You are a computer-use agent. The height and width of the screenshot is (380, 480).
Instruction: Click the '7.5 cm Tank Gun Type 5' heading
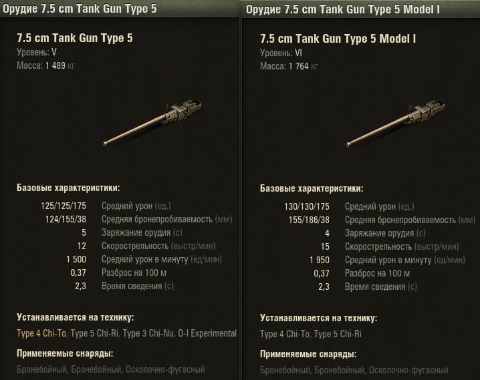click(x=75, y=38)
